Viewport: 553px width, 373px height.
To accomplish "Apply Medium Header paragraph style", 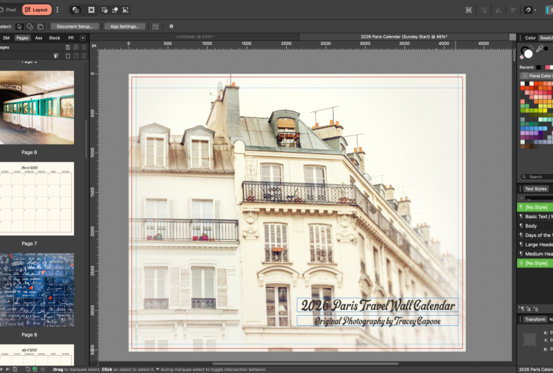I will click(x=535, y=254).
